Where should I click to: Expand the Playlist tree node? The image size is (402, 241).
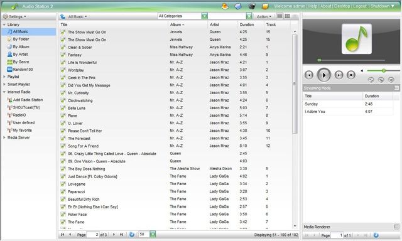pyautogui.click(x=4, y=77)
